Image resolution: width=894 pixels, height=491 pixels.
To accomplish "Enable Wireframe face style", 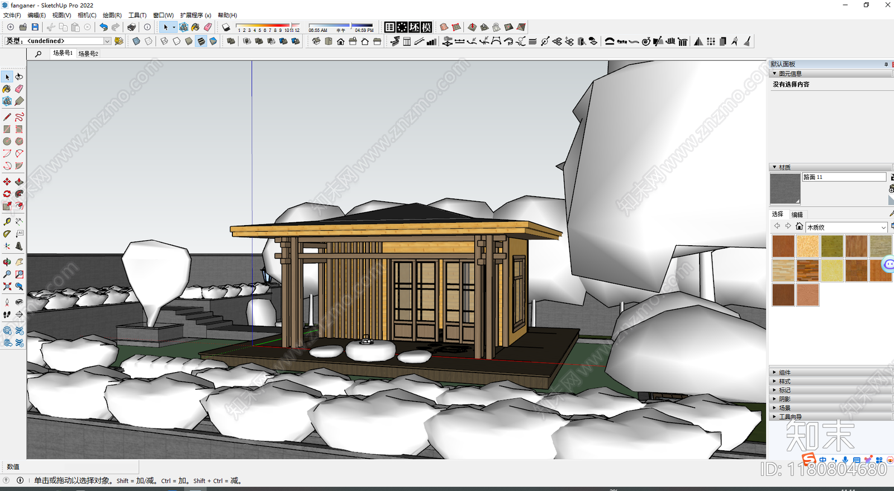I will (x=164, y=41).
